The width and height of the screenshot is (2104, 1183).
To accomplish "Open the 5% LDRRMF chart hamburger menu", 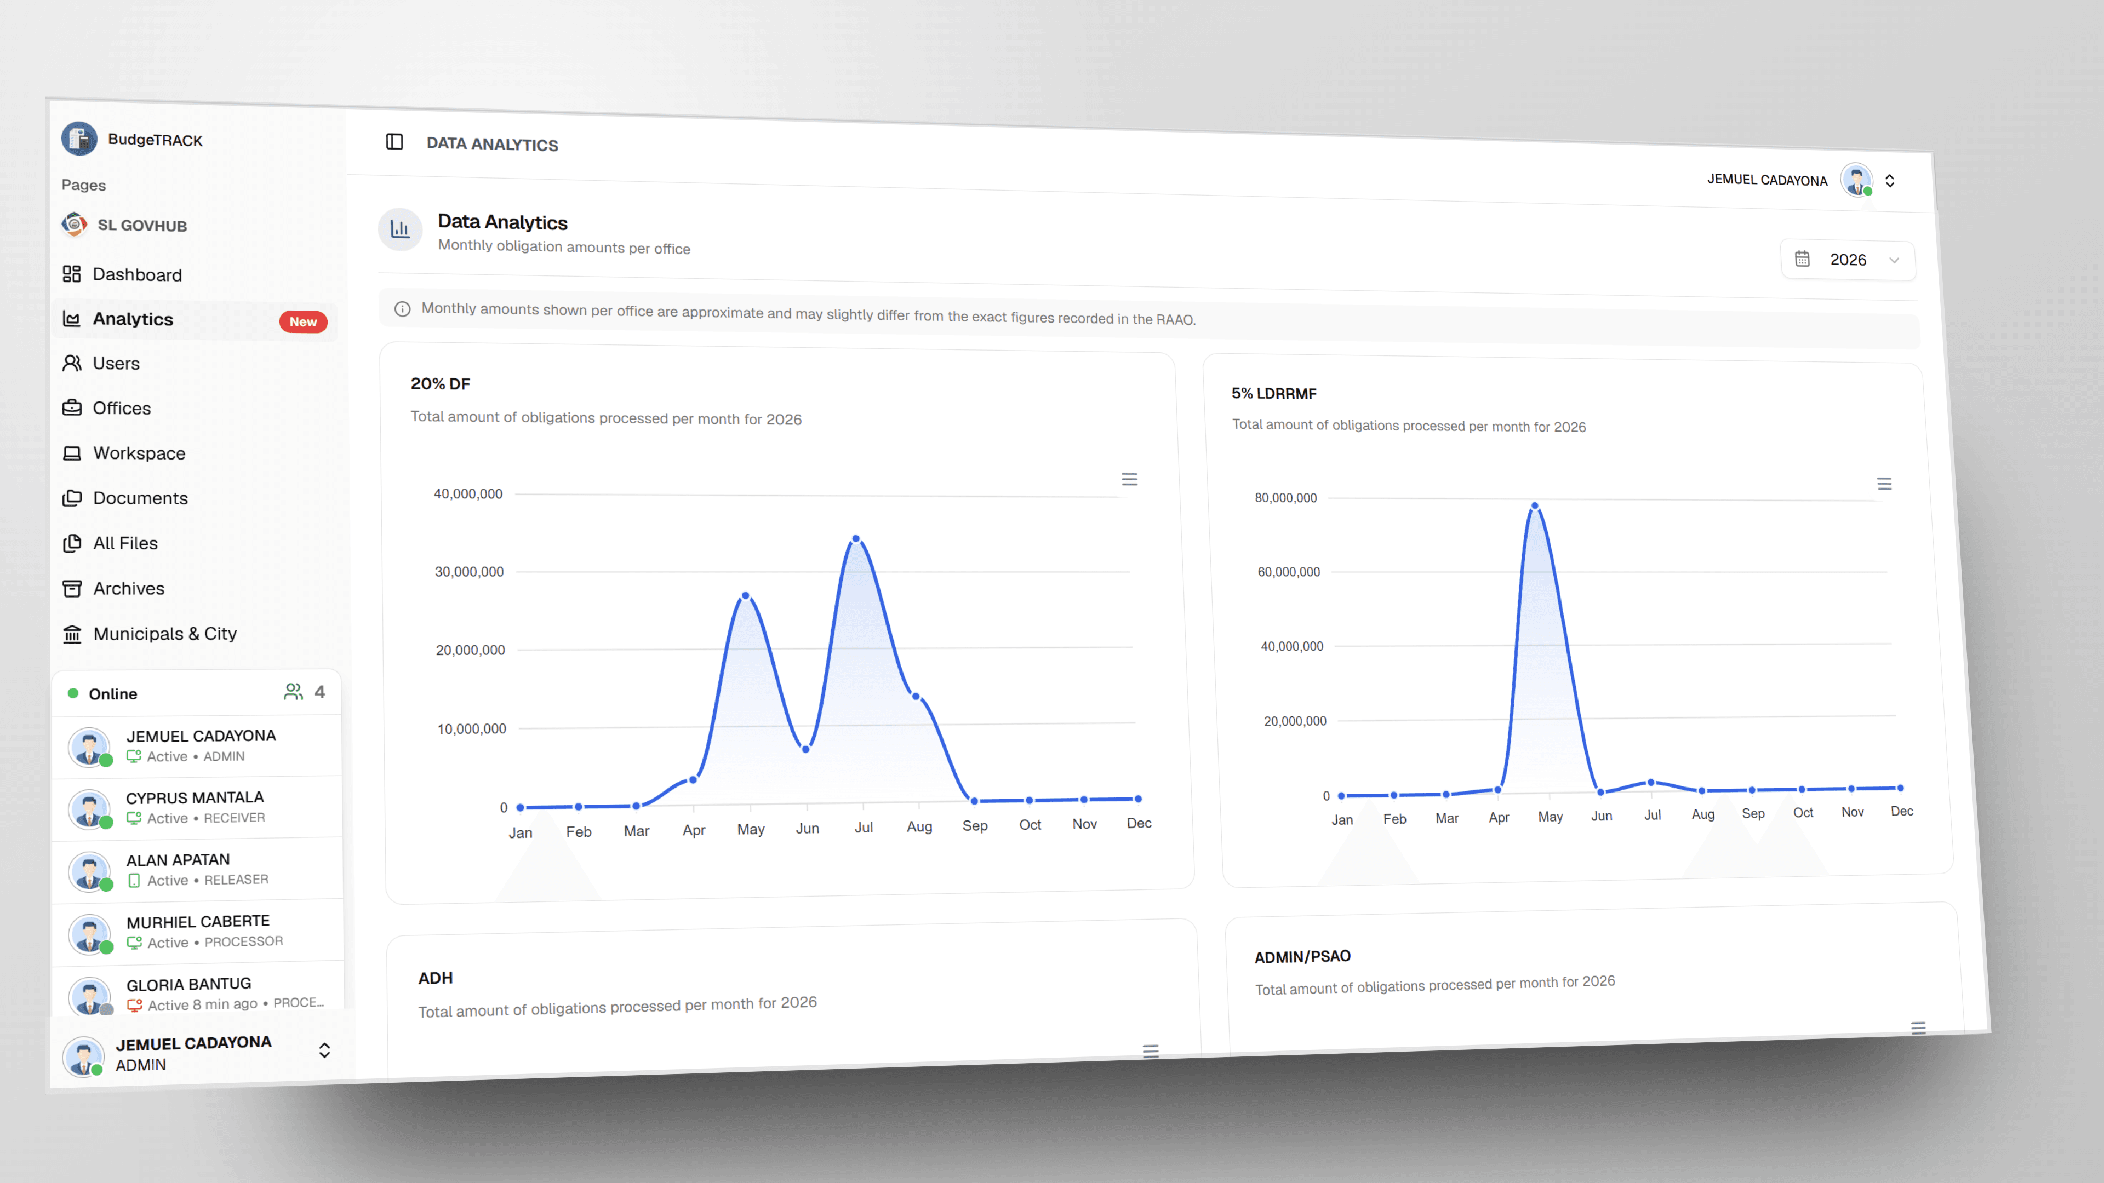I will pos(1884,484).
